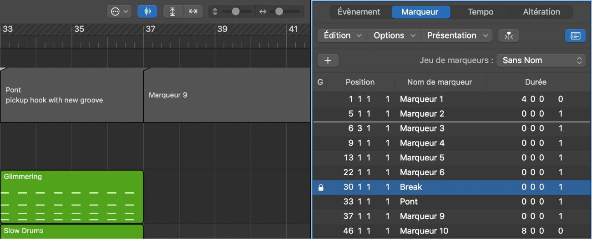The image size is (592, 239).
Task: Expand the Options dropdown menu
Action: coord(394,35)
